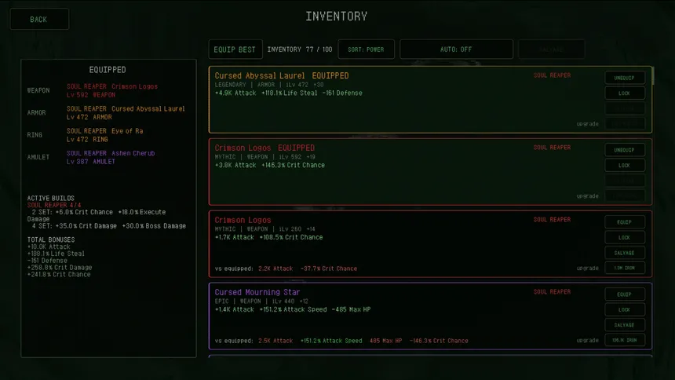Salvage the iLv 260 Crimson Logos
The image size is (675, 380).
click(624, 253)
